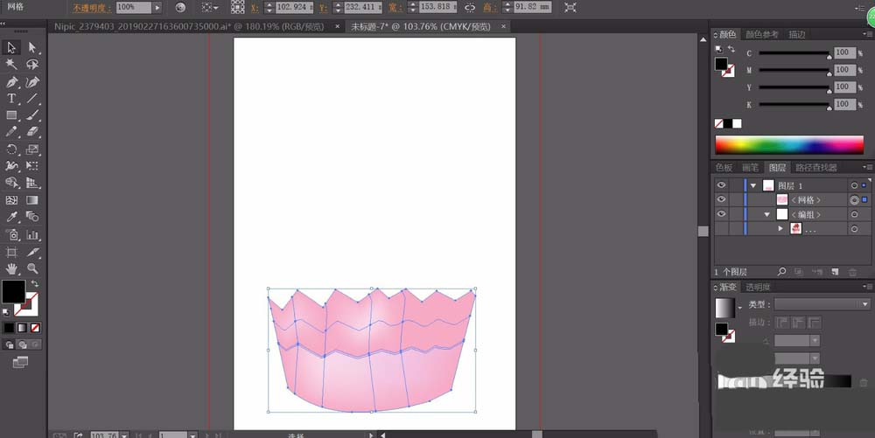The height and width of the screenshot is (438, 875).
Task: Select the Free Transform tool
Action: pos(32,166)
